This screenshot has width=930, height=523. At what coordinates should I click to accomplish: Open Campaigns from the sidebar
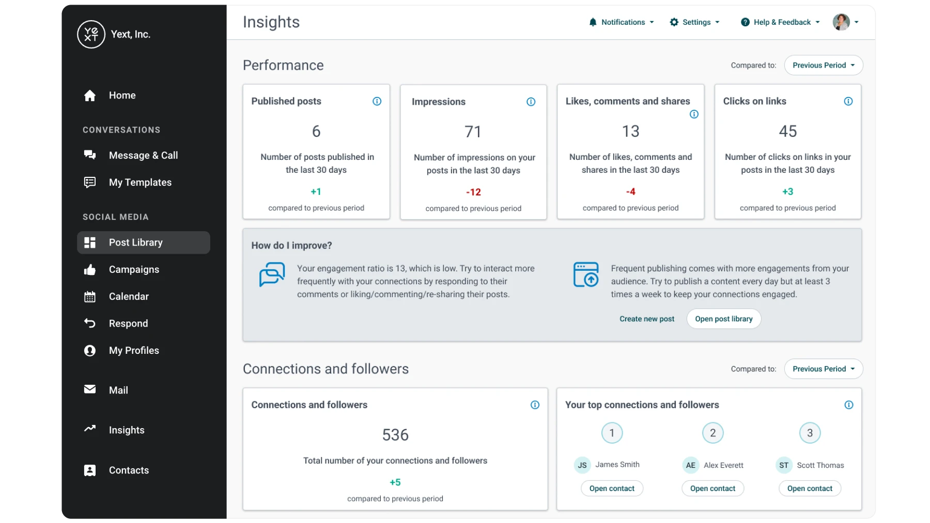(134, 270)
